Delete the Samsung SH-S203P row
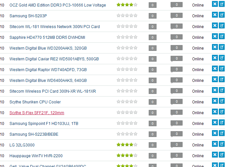The image size is (226, 167). [215, 15]
